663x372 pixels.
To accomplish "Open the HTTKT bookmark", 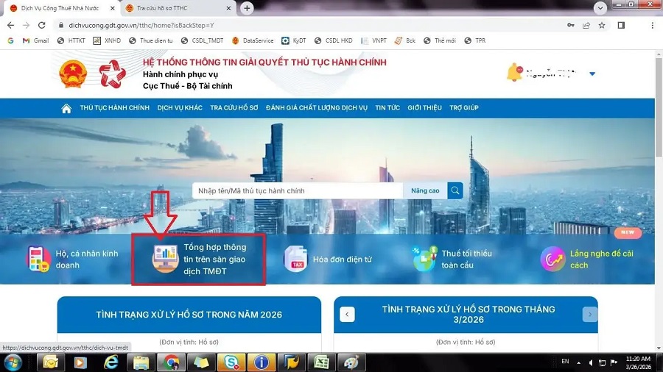I will 71,40.
